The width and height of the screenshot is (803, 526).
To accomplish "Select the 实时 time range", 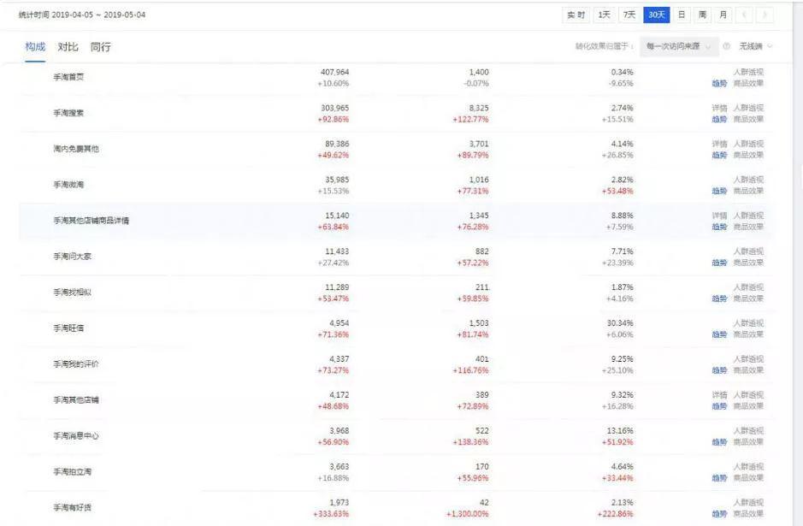I will pos(576,15).
